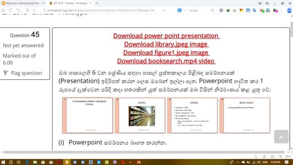293x165 pixels.
Task: Click slide 3 Details thumbnail
Action: coord(192,115)
